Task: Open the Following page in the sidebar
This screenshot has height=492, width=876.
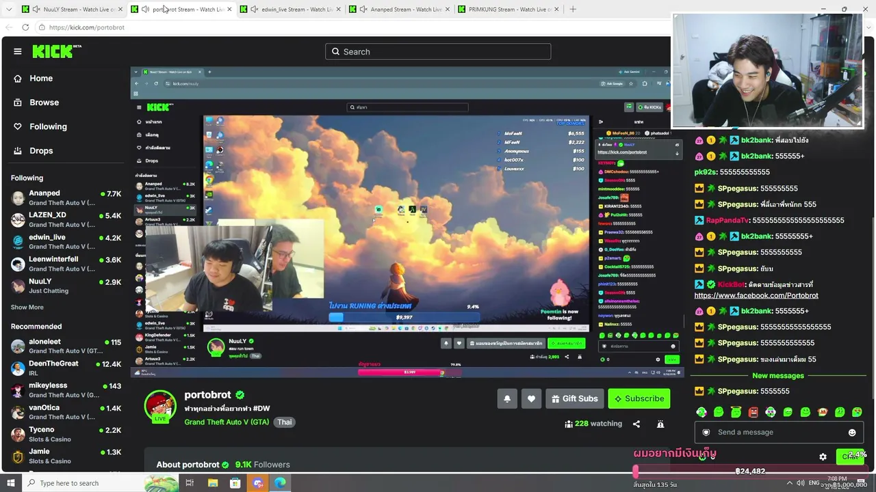Action: click(48, 126)
